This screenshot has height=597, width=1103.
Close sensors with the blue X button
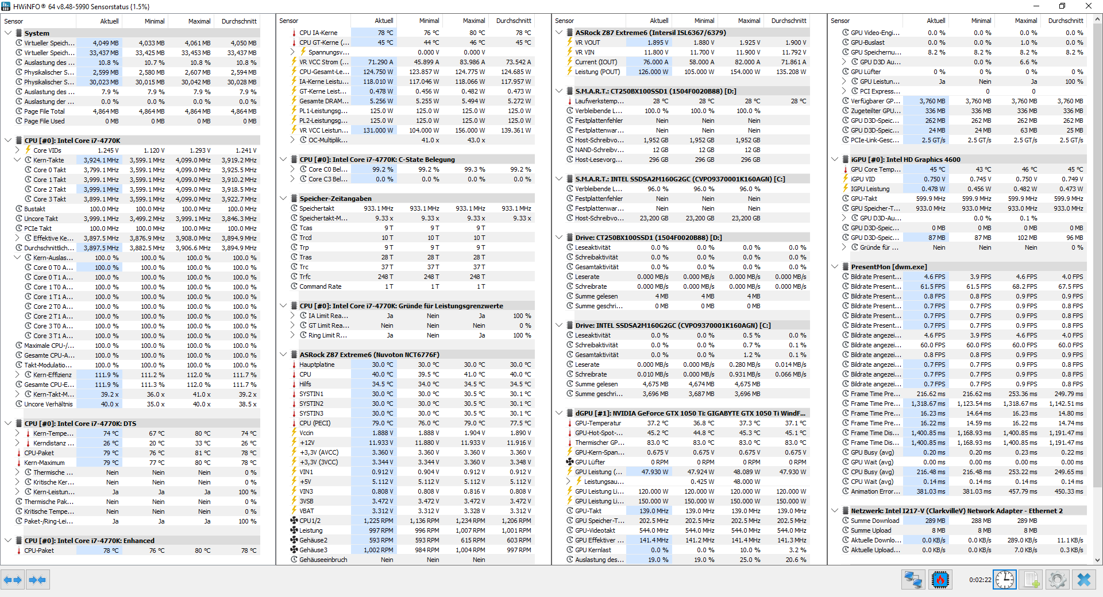(1084, 580)
